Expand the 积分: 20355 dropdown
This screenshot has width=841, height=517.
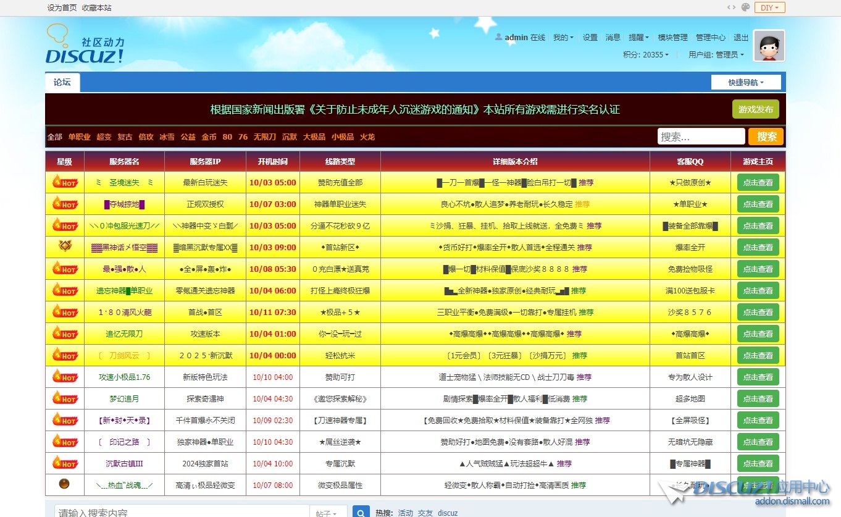pos(646,55)
